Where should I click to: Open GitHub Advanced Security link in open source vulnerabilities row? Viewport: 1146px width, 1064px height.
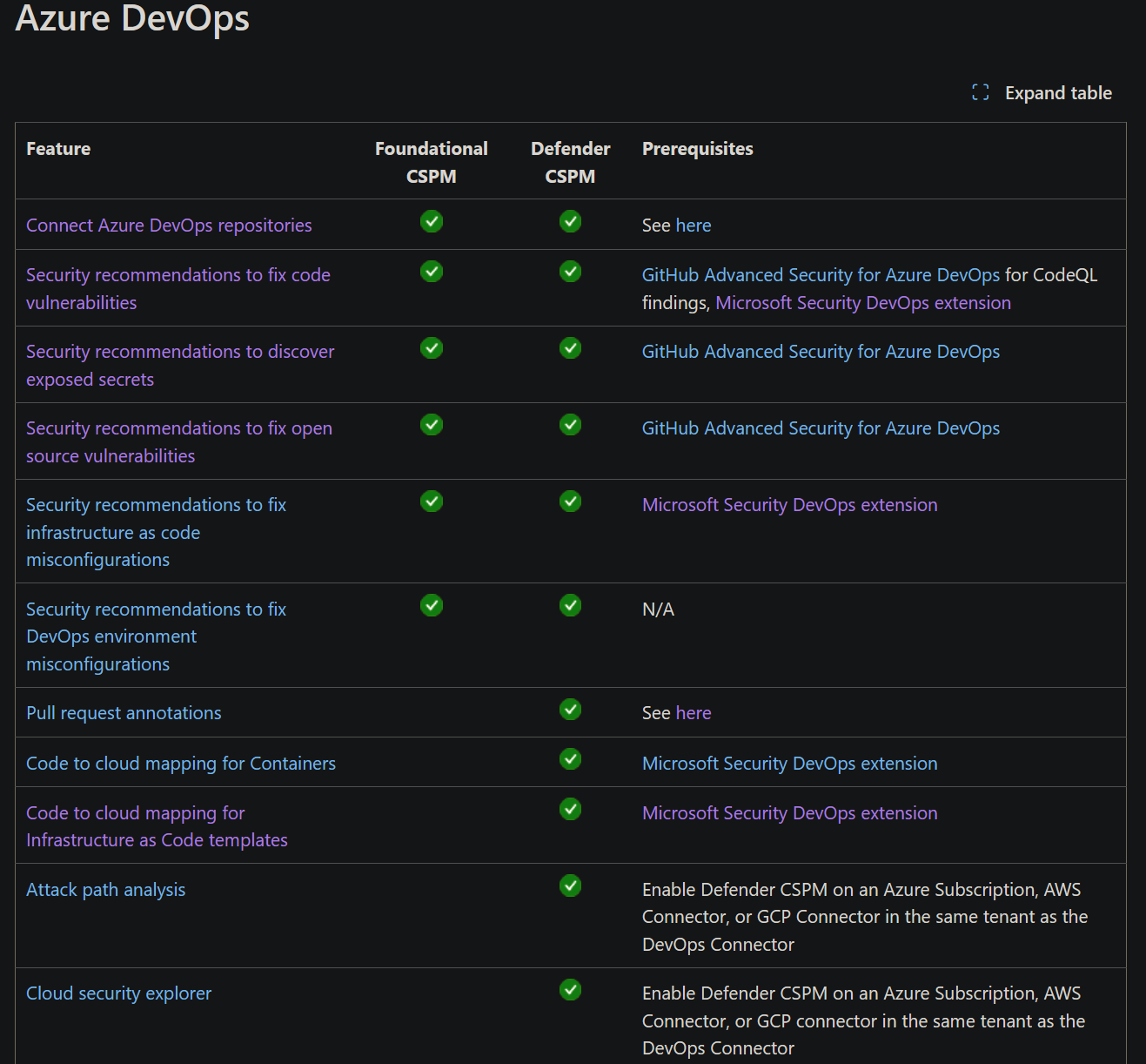pyautogui.click(x=821, y=428)
